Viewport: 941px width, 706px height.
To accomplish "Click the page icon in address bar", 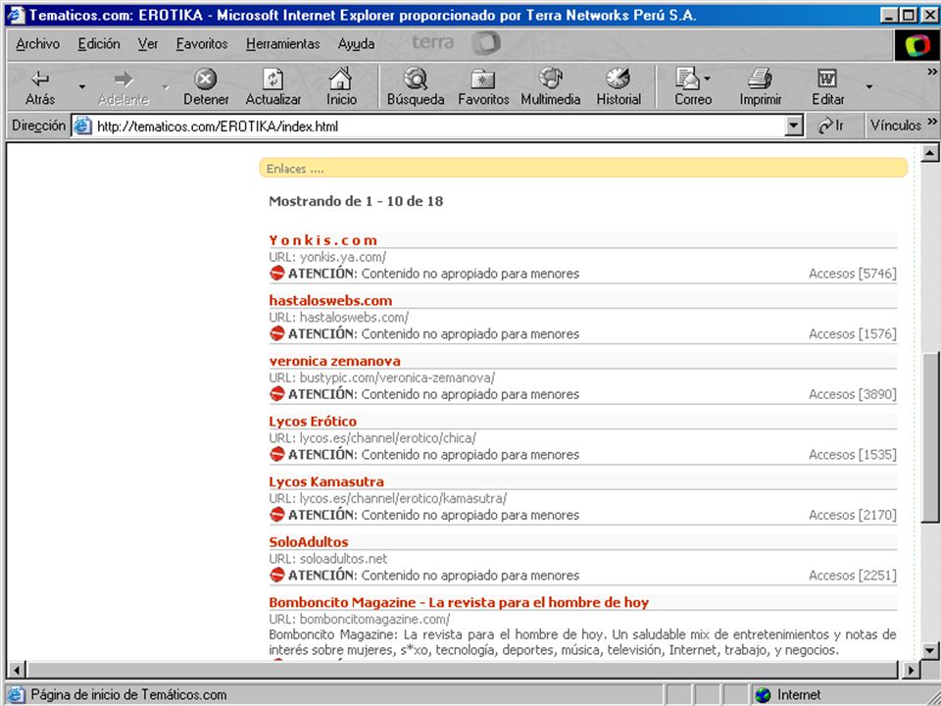I will coord(82,126).
